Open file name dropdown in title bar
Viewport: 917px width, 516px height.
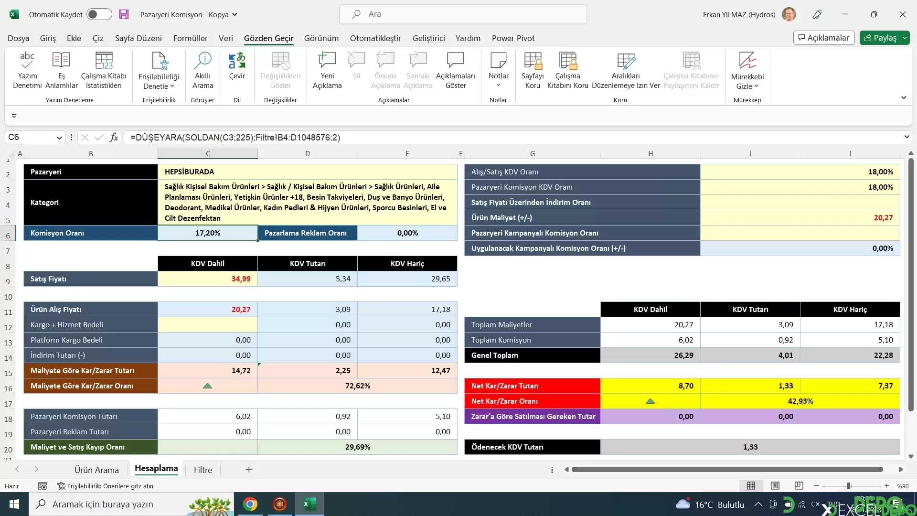point(235,14)
